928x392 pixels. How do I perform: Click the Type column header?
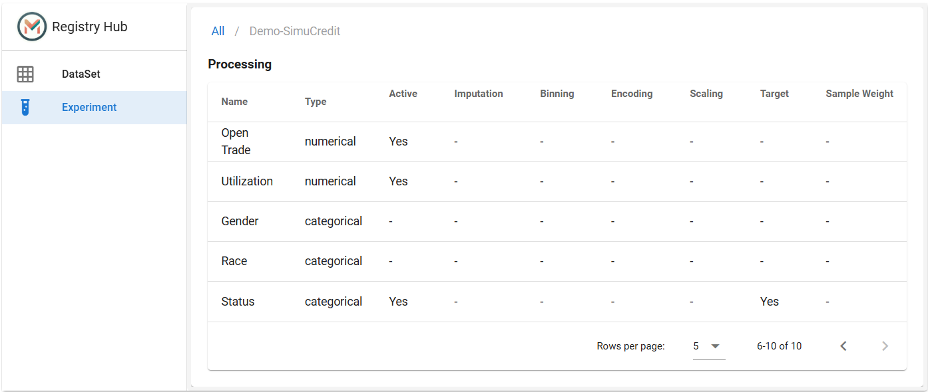click(316, 102)
